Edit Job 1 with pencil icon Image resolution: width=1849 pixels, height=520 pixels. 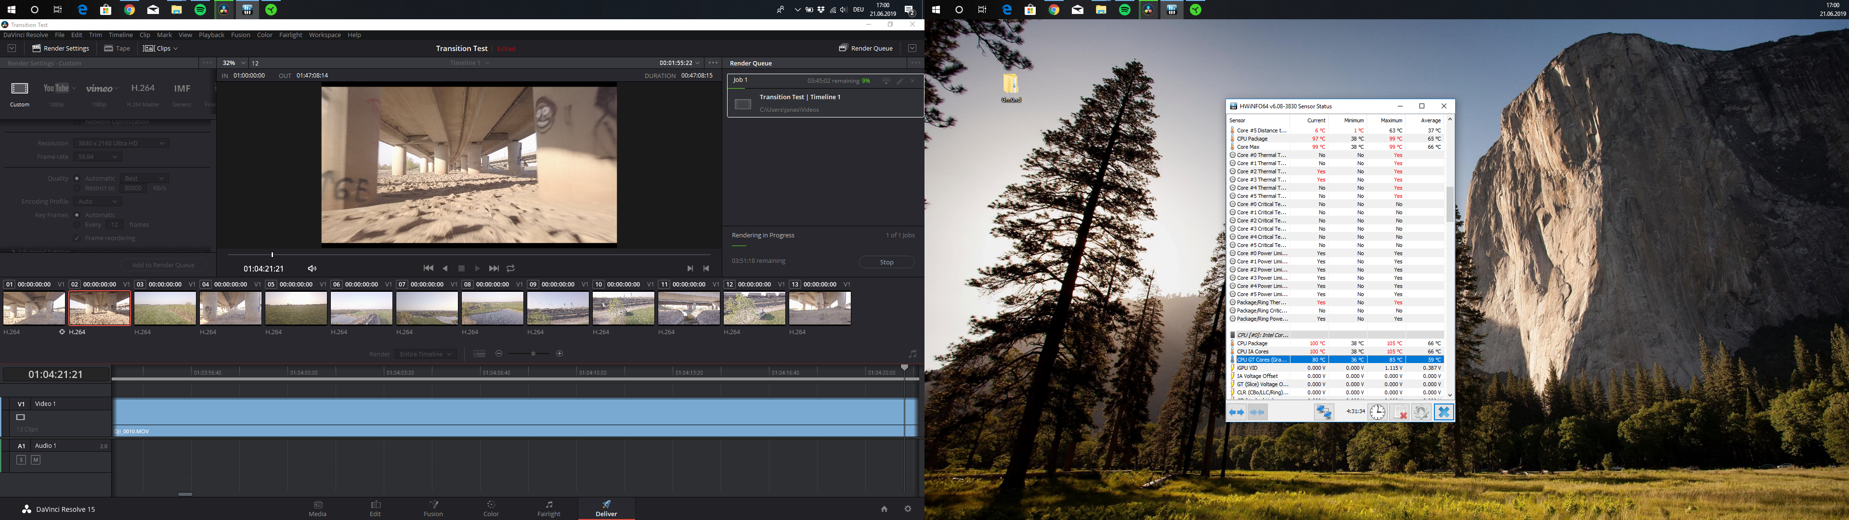pos(899,81)
